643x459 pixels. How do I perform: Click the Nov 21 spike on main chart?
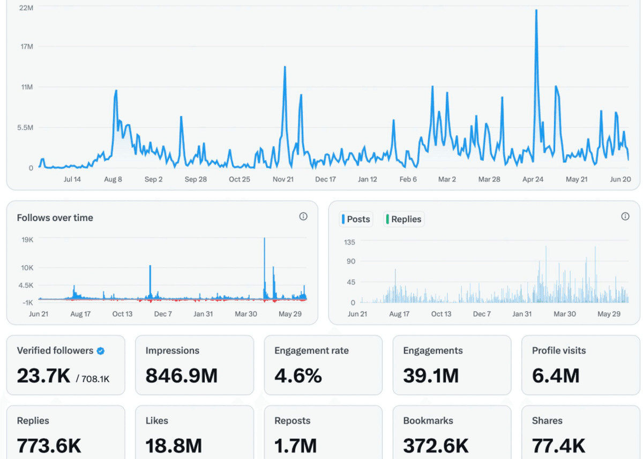click(285, 67)
